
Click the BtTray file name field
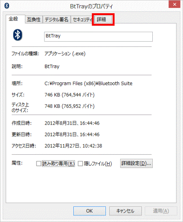[x=98, y=36]
